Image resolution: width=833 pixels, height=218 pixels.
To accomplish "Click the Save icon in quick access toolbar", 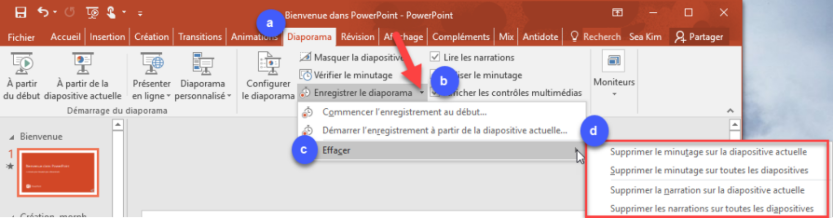I will (x=20, y=13).
